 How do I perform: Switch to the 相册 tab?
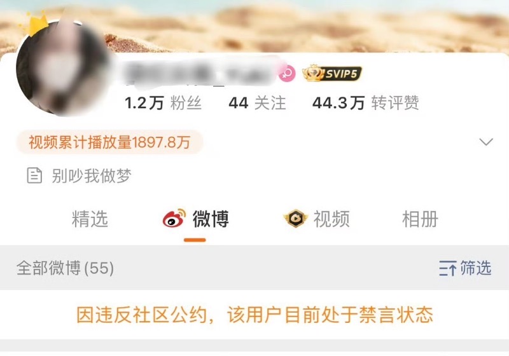point(420,219)
